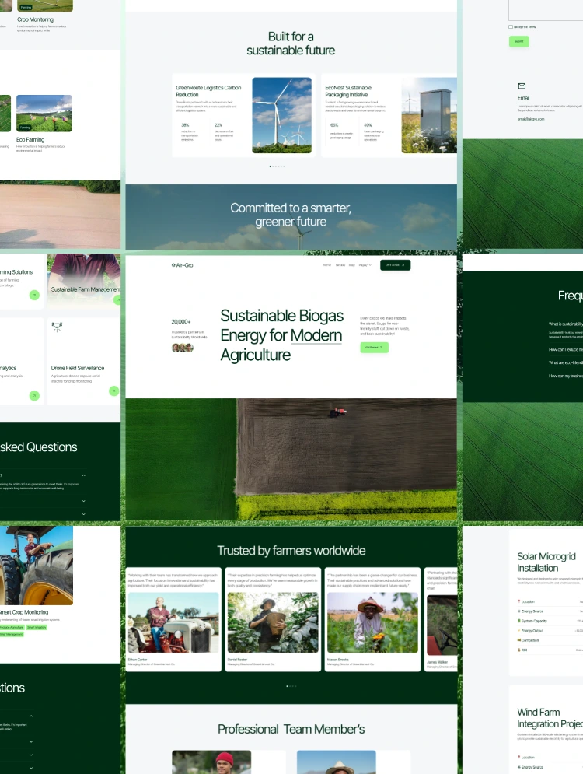This screenshot has width=583, height=774.
Task: Click arrow icon on Analytics card
Action: point(34,395)
